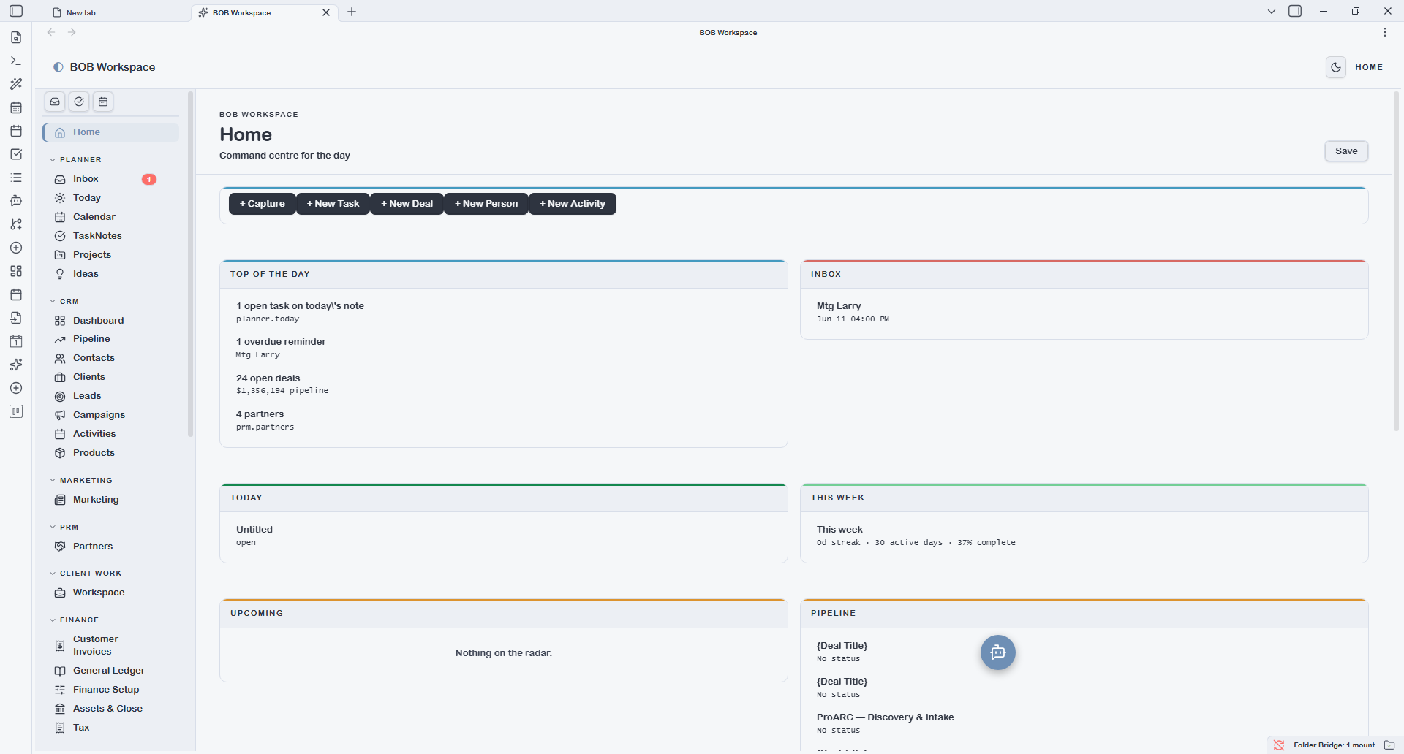Open the grid dashboard icon in left rail
Viewport: 1404px width, 754px height.
[16, 271]
